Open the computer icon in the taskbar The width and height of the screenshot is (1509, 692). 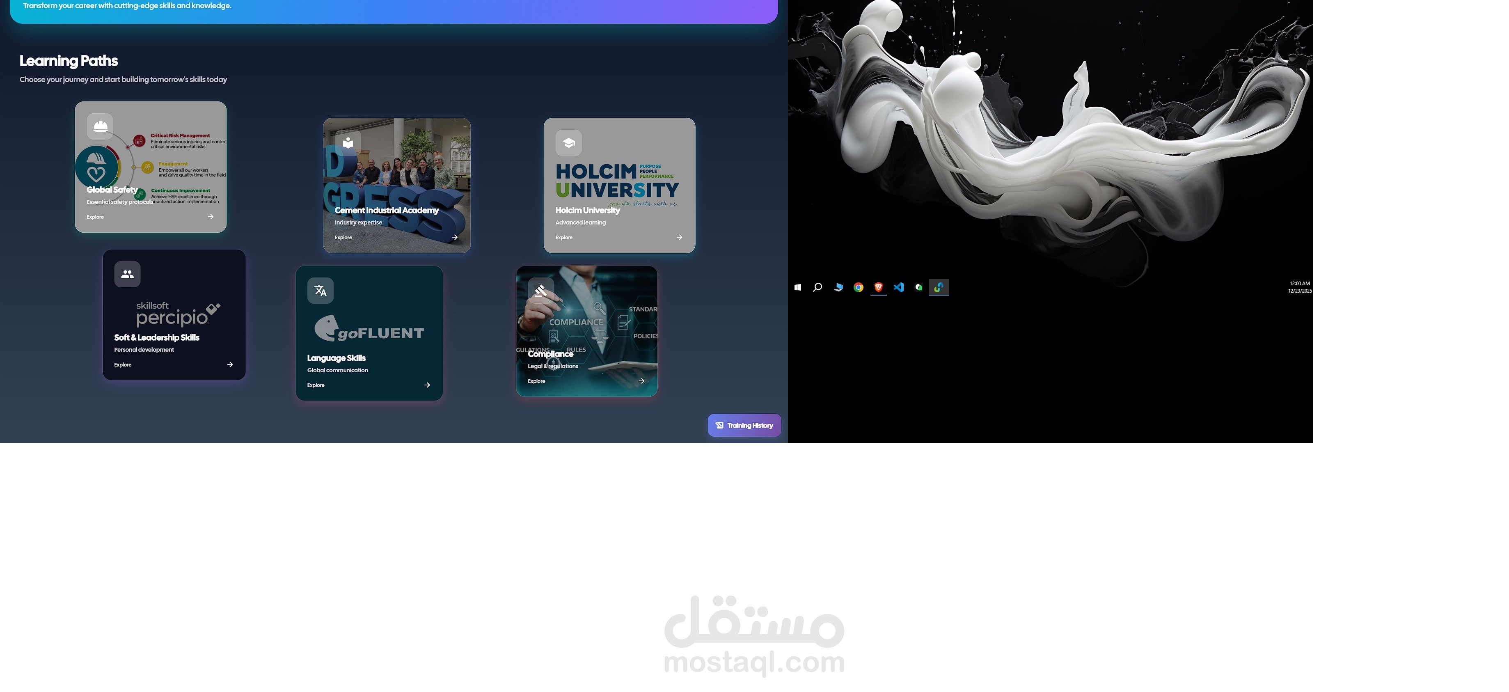point(838,287)
